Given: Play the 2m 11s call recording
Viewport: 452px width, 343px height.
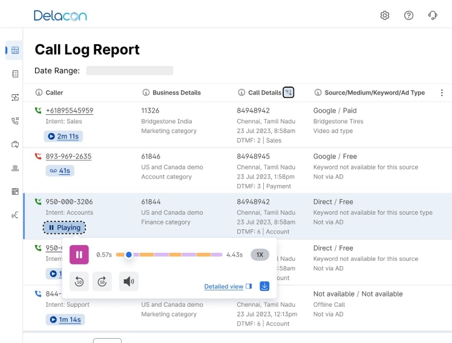Looking at the screenshot, I should (x=64, y=136).
